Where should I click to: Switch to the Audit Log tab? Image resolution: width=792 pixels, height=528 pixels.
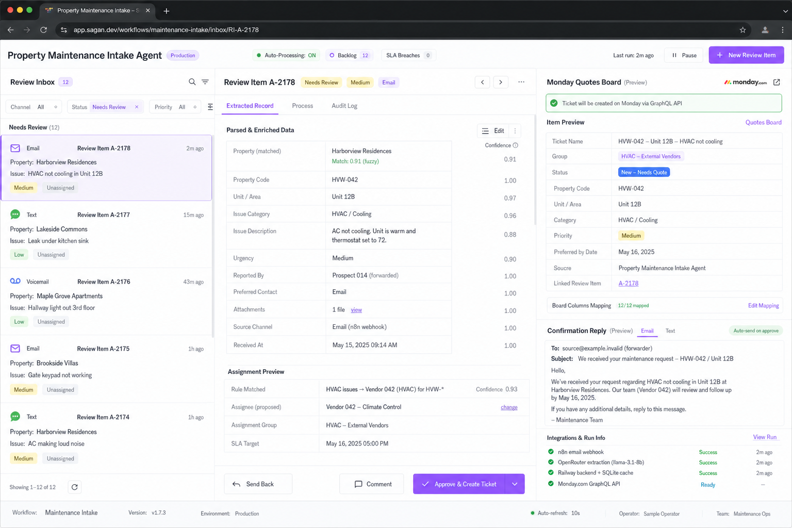click(x=344, y=106)
